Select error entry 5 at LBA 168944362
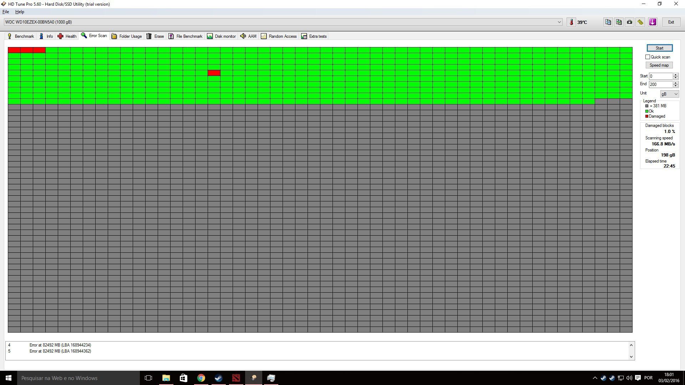This screenshot has height=385, width=685. (50, 351)
